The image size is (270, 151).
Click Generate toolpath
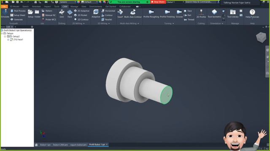point(17,20)
